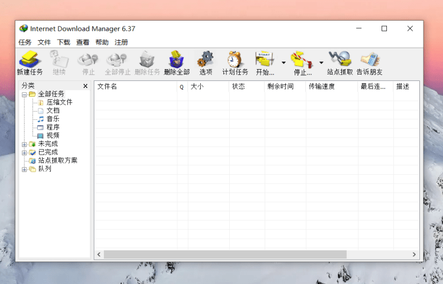
Task: Select the 程序 program icon in tree
Action: coord(41,128)
